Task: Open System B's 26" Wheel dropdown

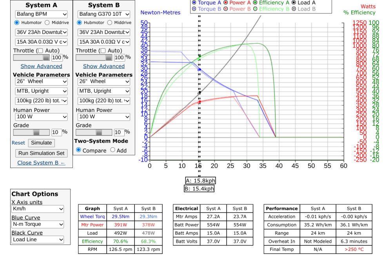Action: [x=103, y=81]
